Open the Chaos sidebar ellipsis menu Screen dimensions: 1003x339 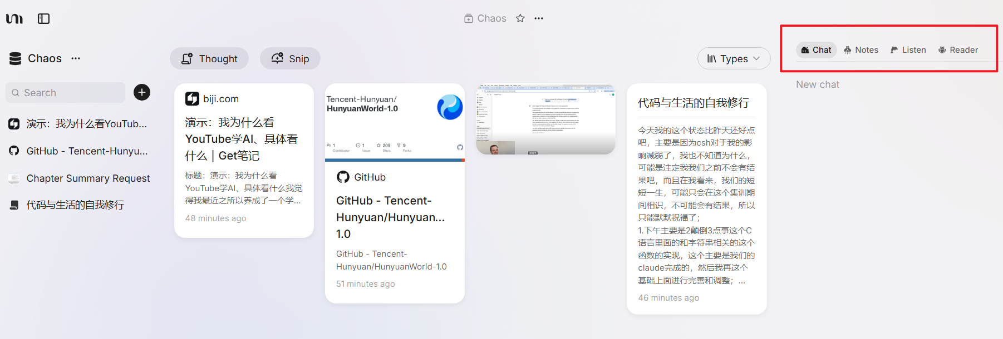(x=76, y=58)
